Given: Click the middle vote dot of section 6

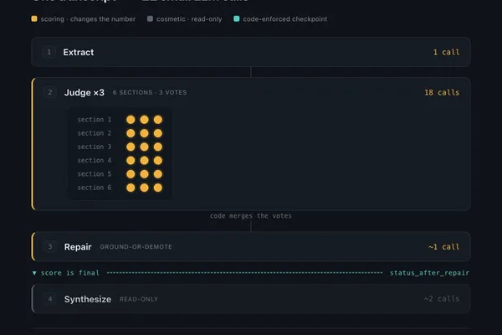Looking at the screenshot, I should 145,188.
